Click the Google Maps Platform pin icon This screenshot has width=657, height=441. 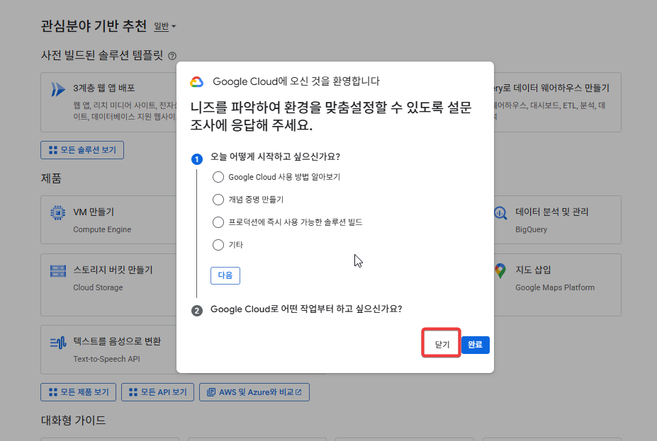[500, 271]
